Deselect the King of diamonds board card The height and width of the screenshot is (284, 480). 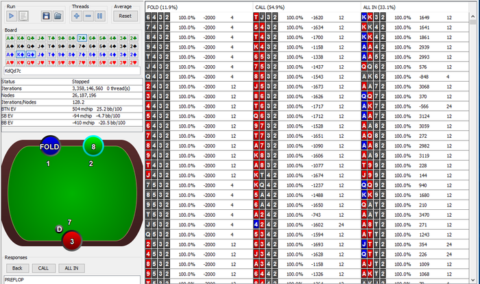click(20, 54)
